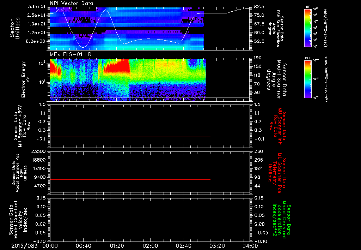Click the 'Model Scanner Angle degrees' axis title
The height and width of the screenshot is (250, 361).
(x=276, y=80)
